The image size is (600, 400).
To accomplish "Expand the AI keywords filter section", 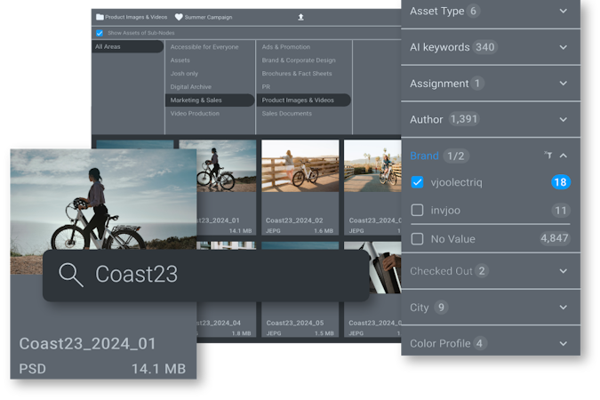I will [x=563, y=47].
